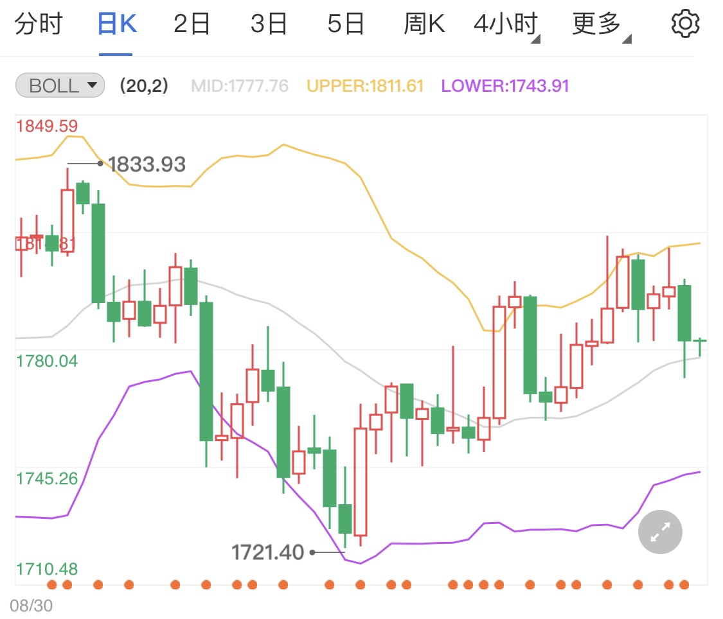This screenshot has width=723, height=619.
Task: Open the BOLL indicator dropdown
Action: pos(60,85)
